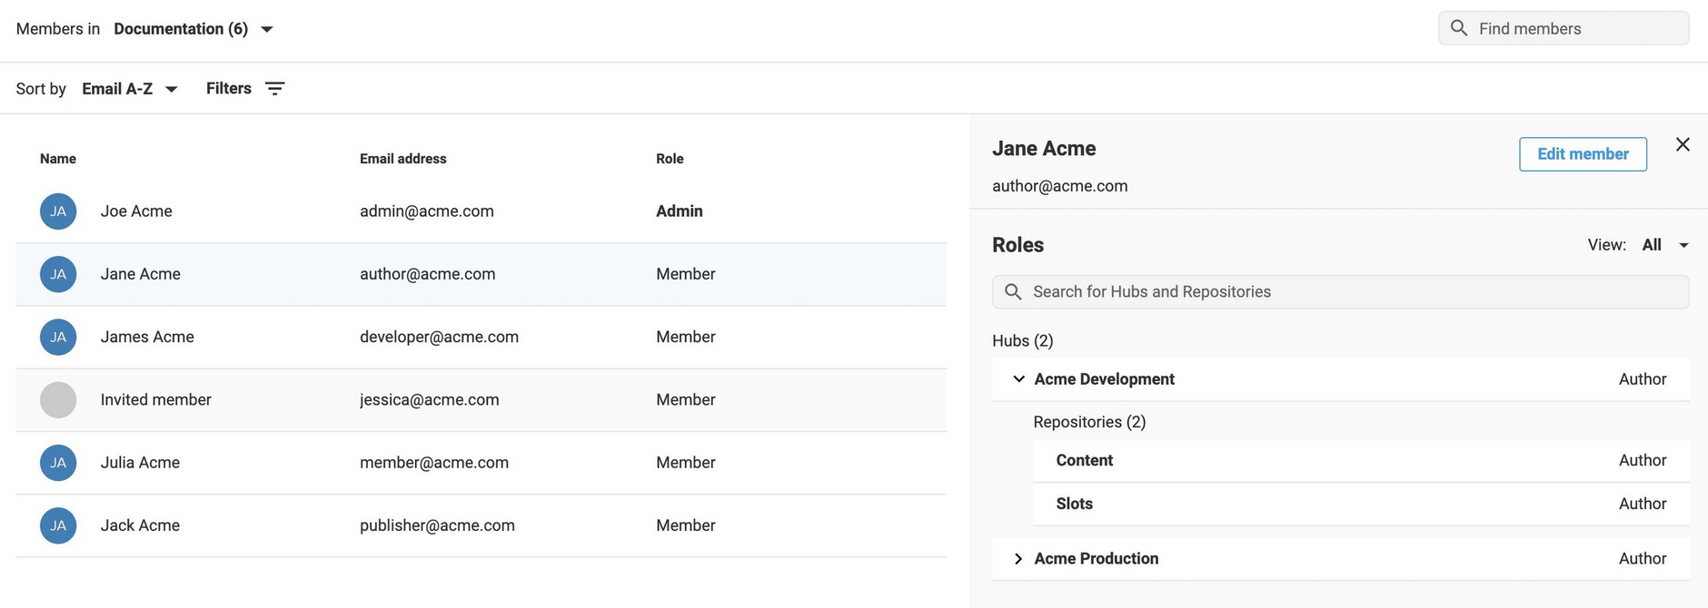Select the Jack Acme row name
1708x608 pixels.
[140, 525]
